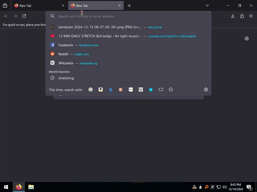
Task: Select the second New Tab
Action: 96,5
